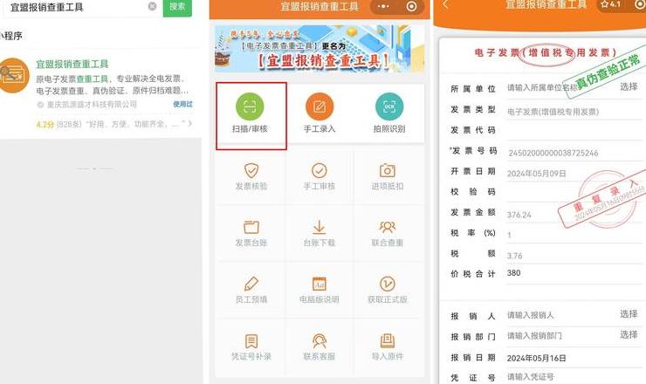Click the 价税合计 380 field
The height and width of the screenshot is (384, 646).
[x=514, y=273]
